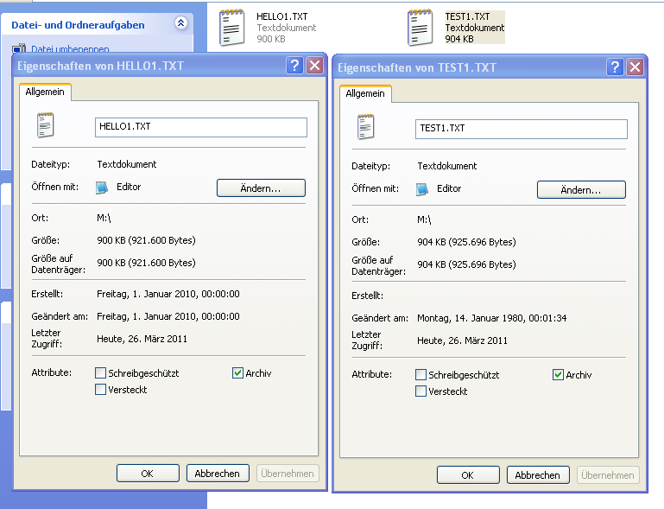Open help in TEST1.TXT properties title bar
The width and height of the screenshot is (664, 509).
pos(615,67)
